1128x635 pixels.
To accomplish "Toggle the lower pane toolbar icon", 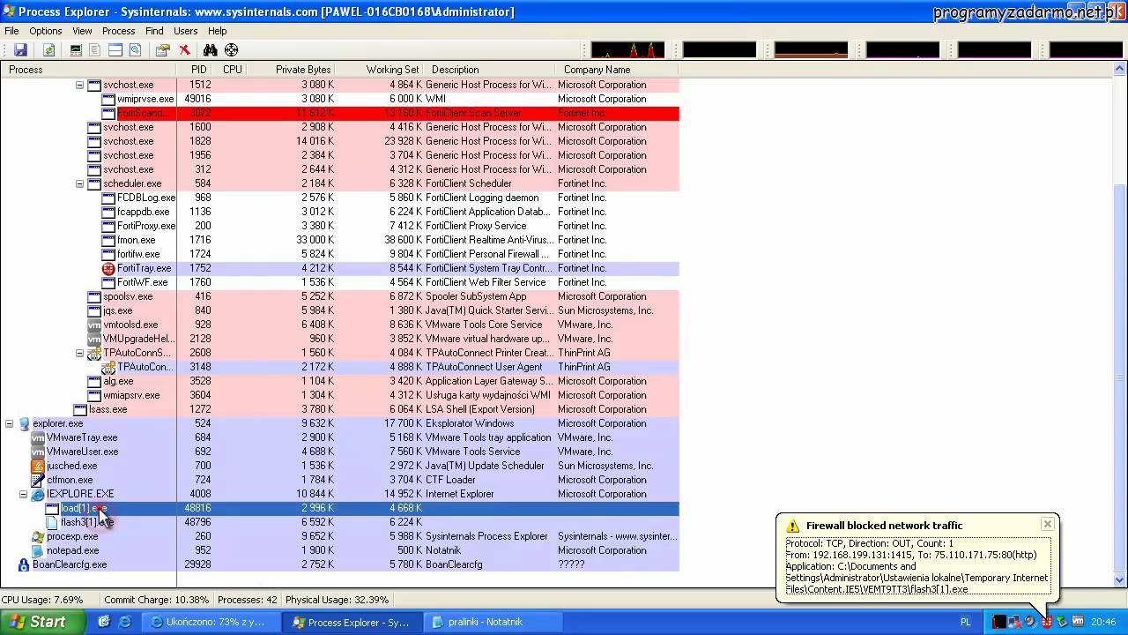I will click(x=115, y=50).
